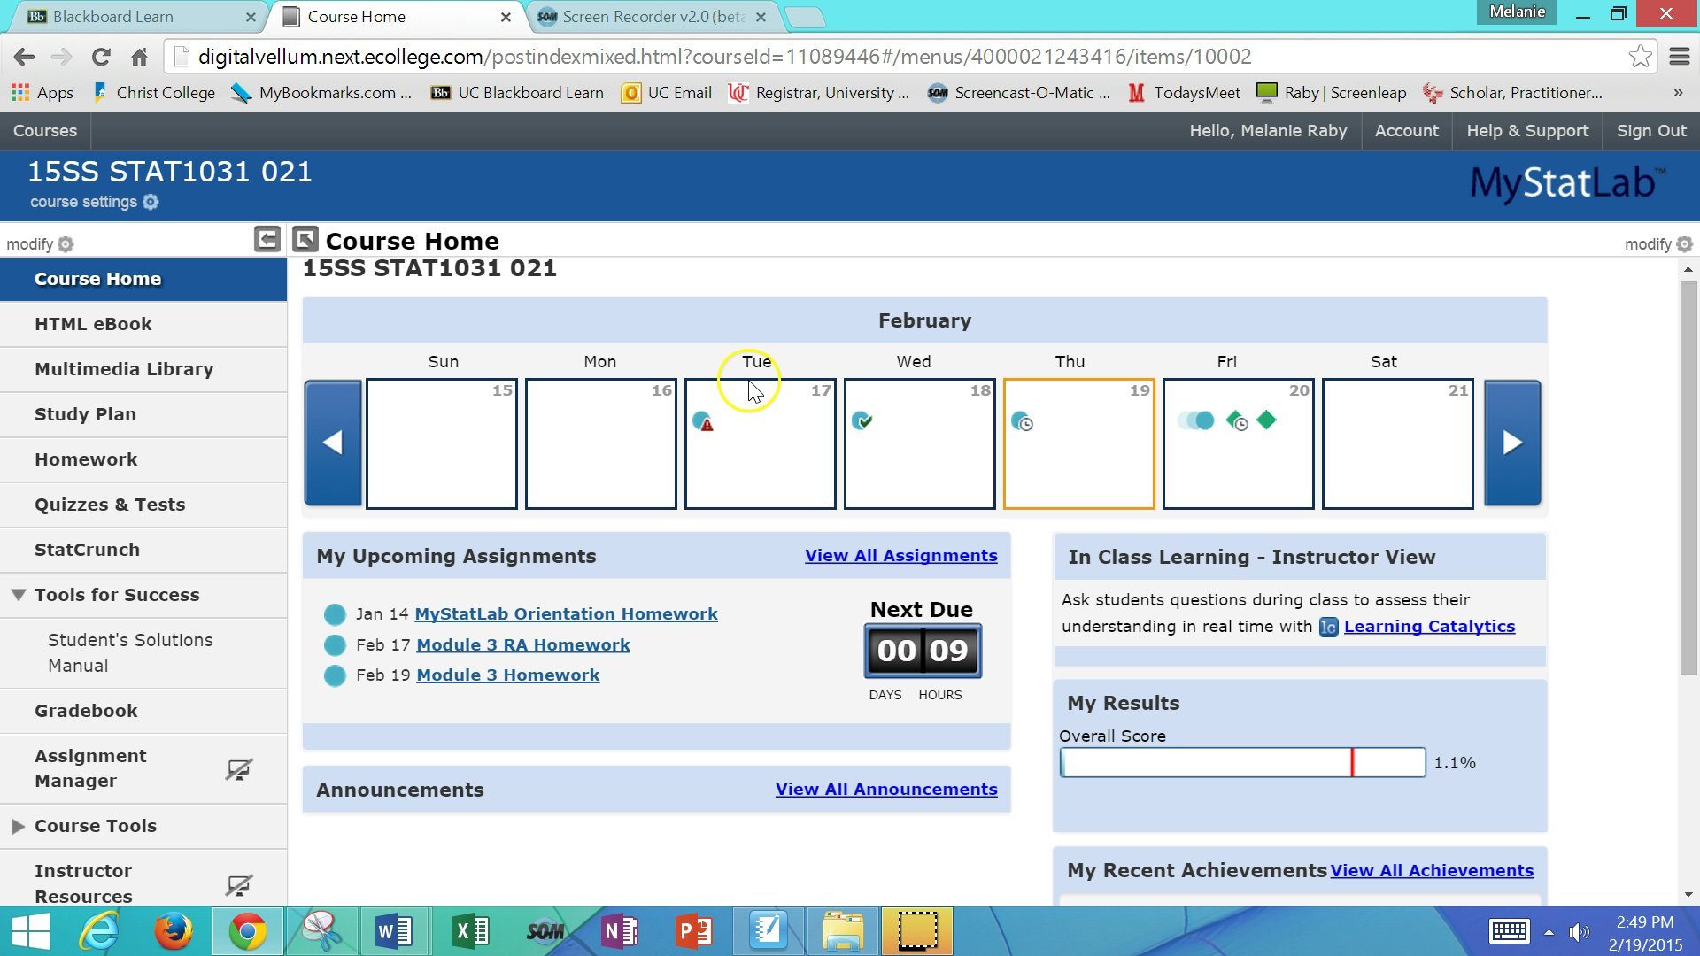
Task: Collapse the Tools for Success menu
Action: 18,595
